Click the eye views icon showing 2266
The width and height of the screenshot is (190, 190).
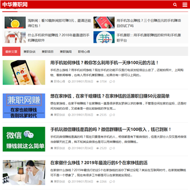pyautogui.click(x=98, y=182)
